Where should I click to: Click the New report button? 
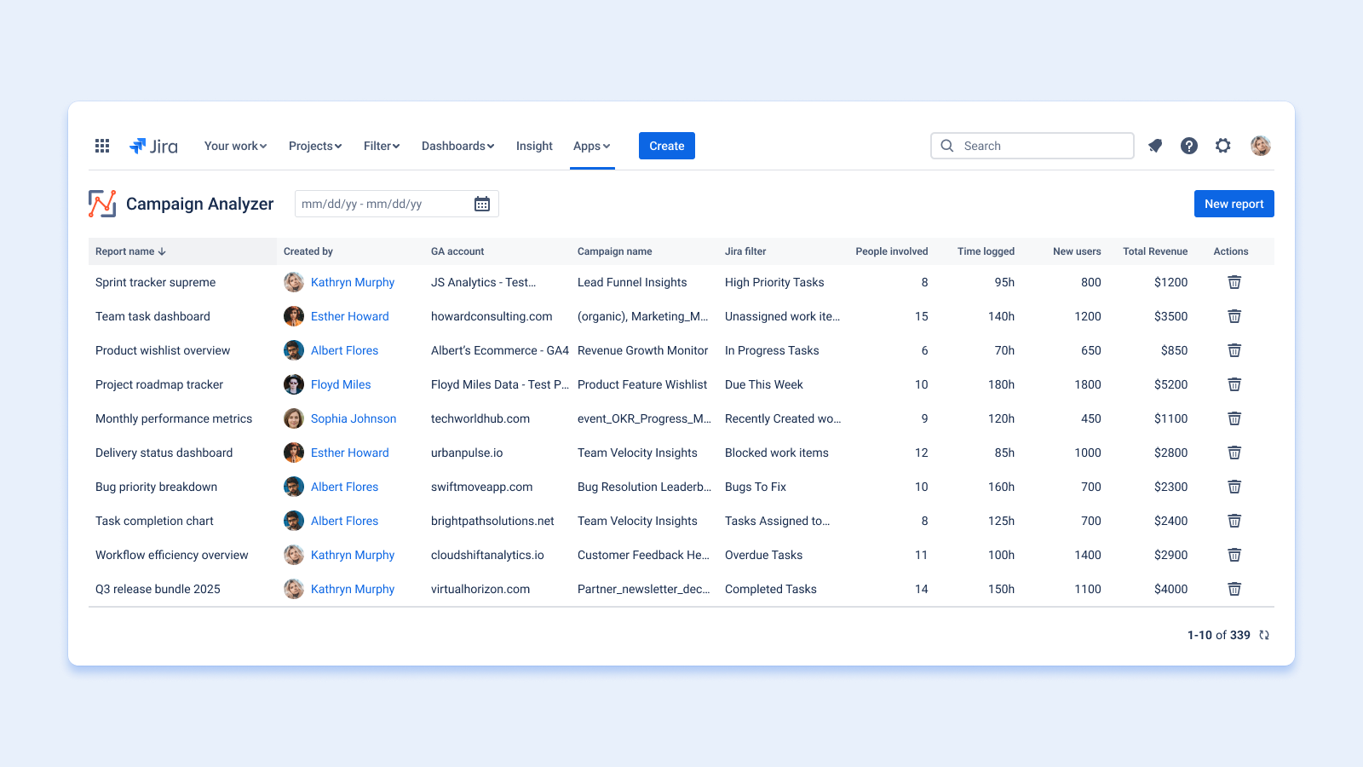click(1234, 204)
